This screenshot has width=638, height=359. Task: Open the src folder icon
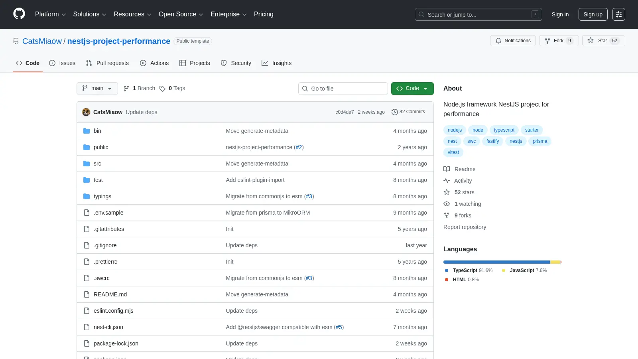pos(87,164)
